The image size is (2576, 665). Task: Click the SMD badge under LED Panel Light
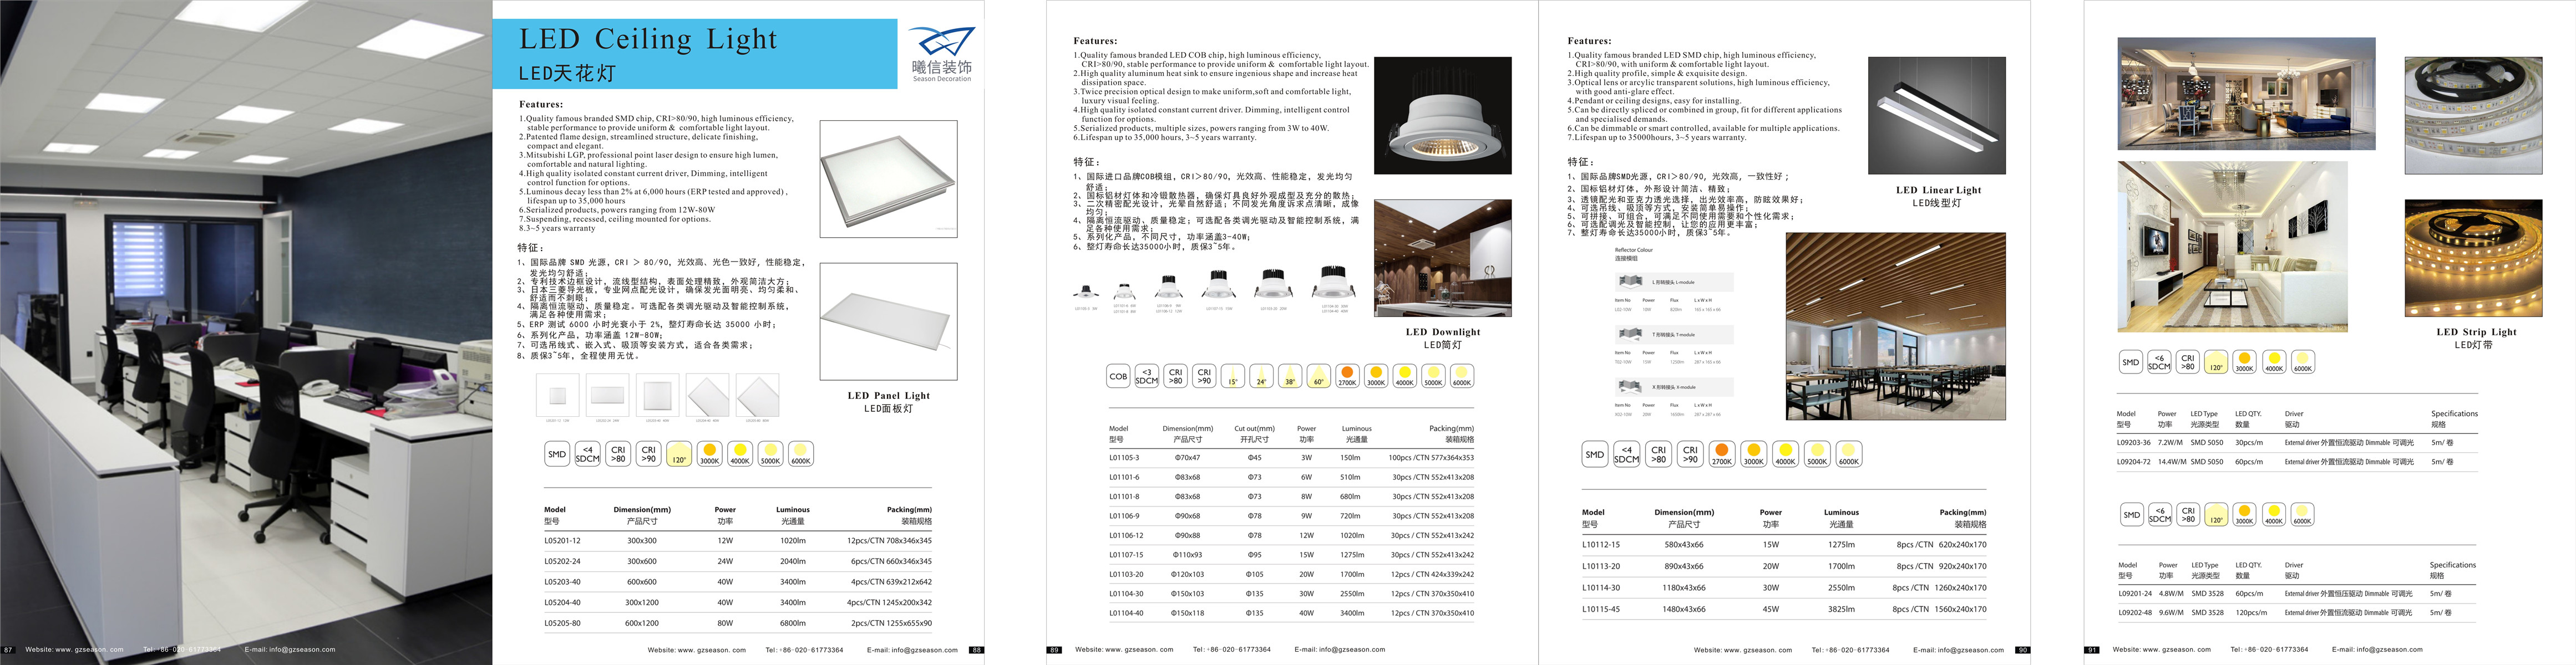pos(557,454)
